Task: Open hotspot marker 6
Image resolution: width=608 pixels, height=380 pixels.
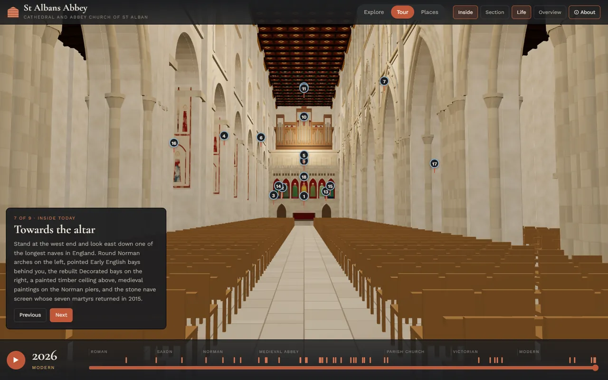Action: coord(261,138)
